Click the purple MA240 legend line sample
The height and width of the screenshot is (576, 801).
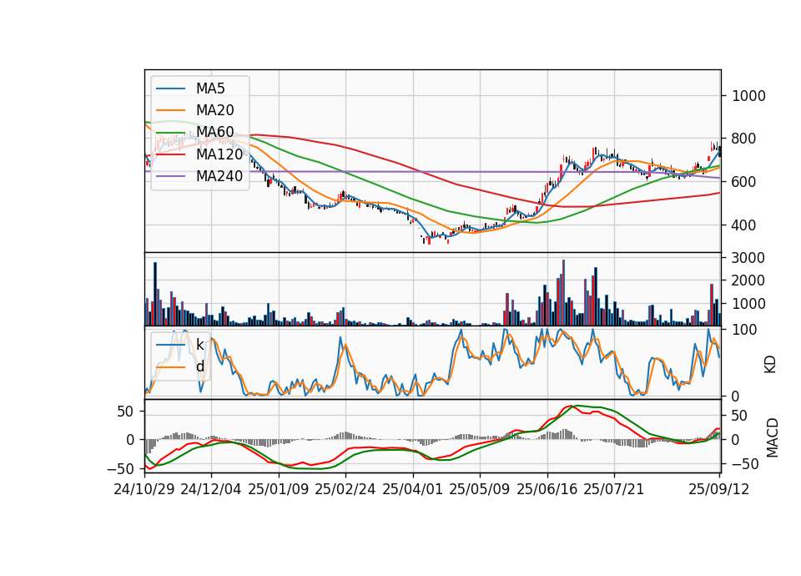[x=170, y=176]
